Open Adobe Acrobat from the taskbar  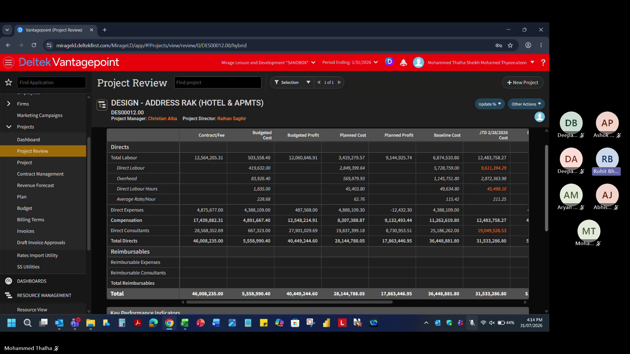[x=138, y=323]
